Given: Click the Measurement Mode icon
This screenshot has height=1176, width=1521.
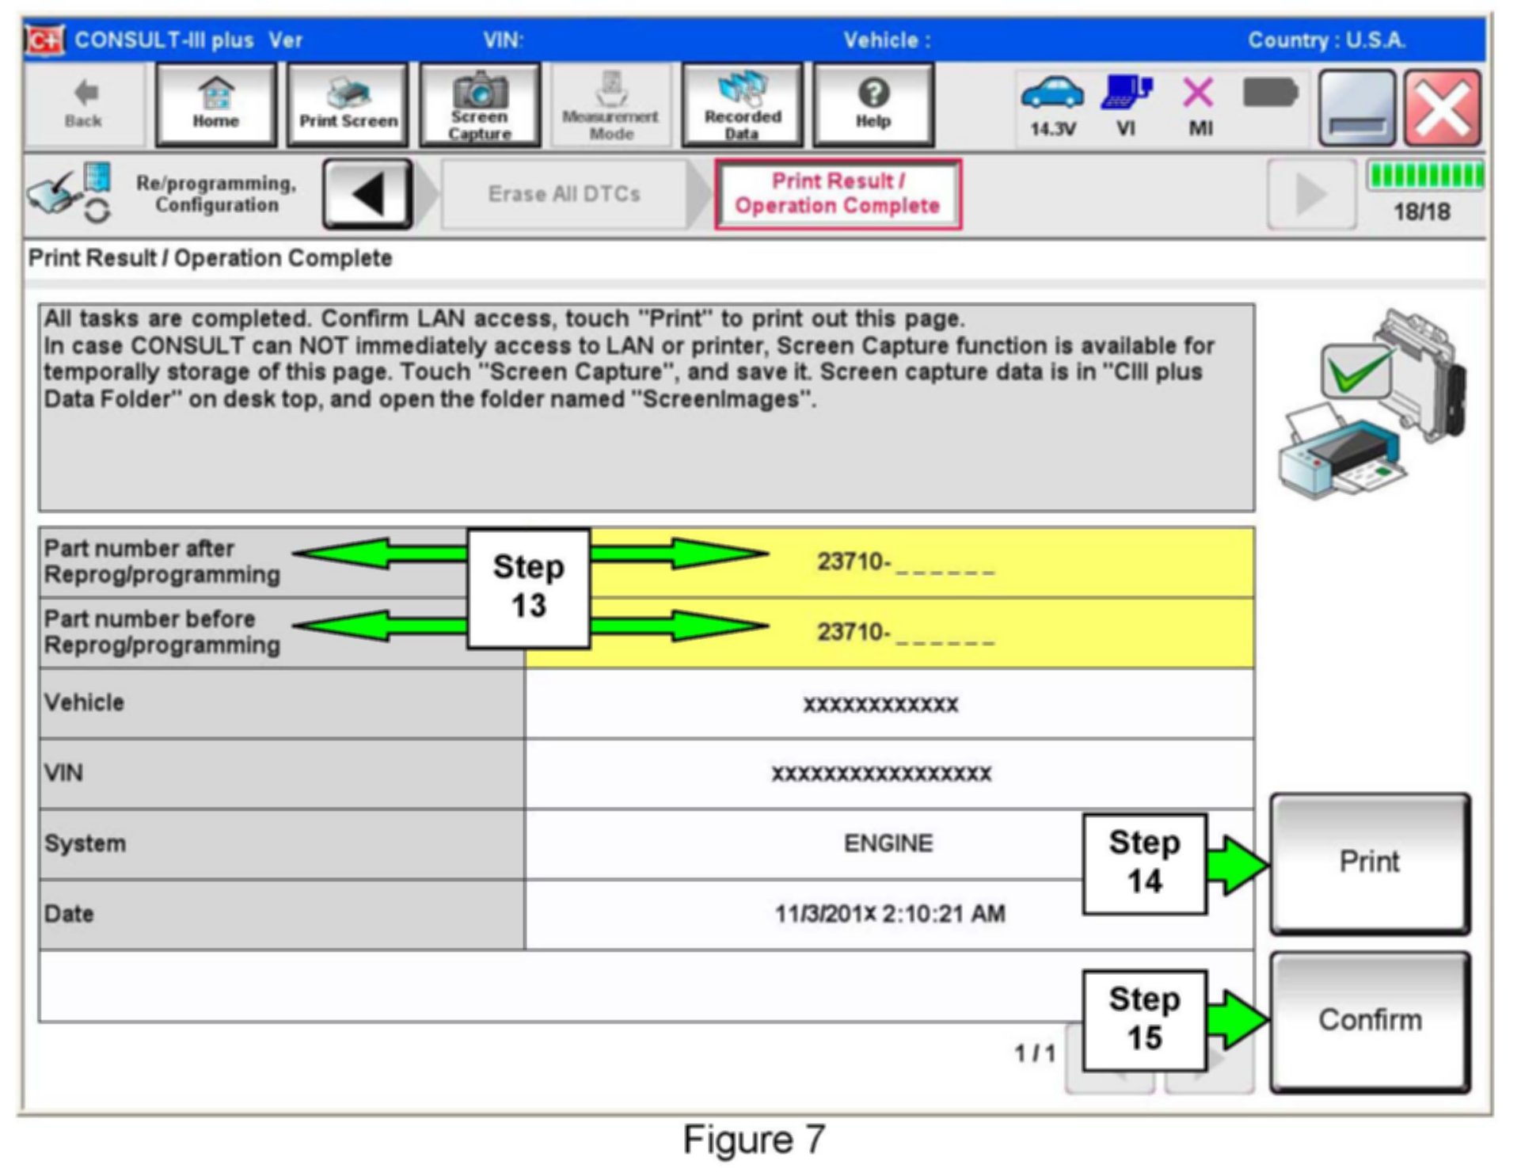Looking at the screenshot, I should tap(610, 105).
